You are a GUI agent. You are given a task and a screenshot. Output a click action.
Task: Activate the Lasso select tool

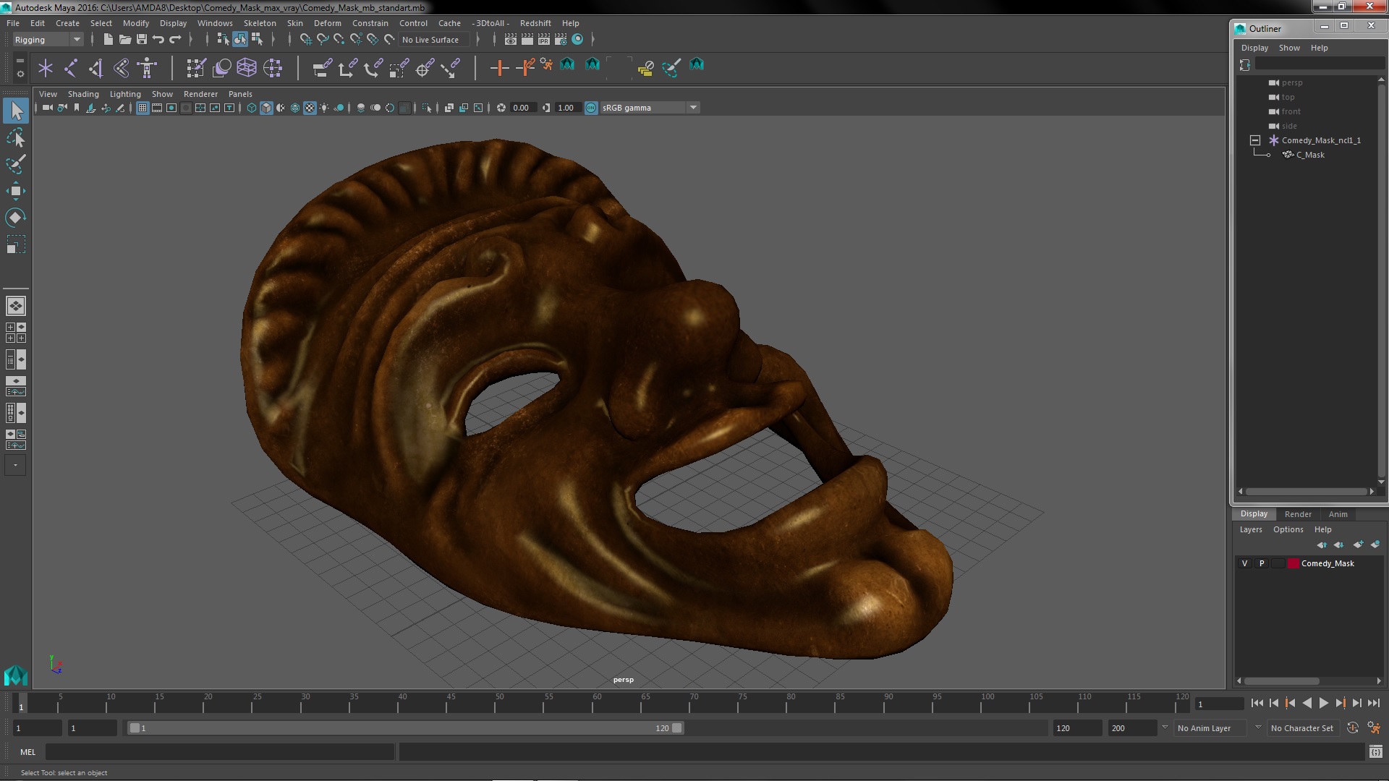click(15, 137)
